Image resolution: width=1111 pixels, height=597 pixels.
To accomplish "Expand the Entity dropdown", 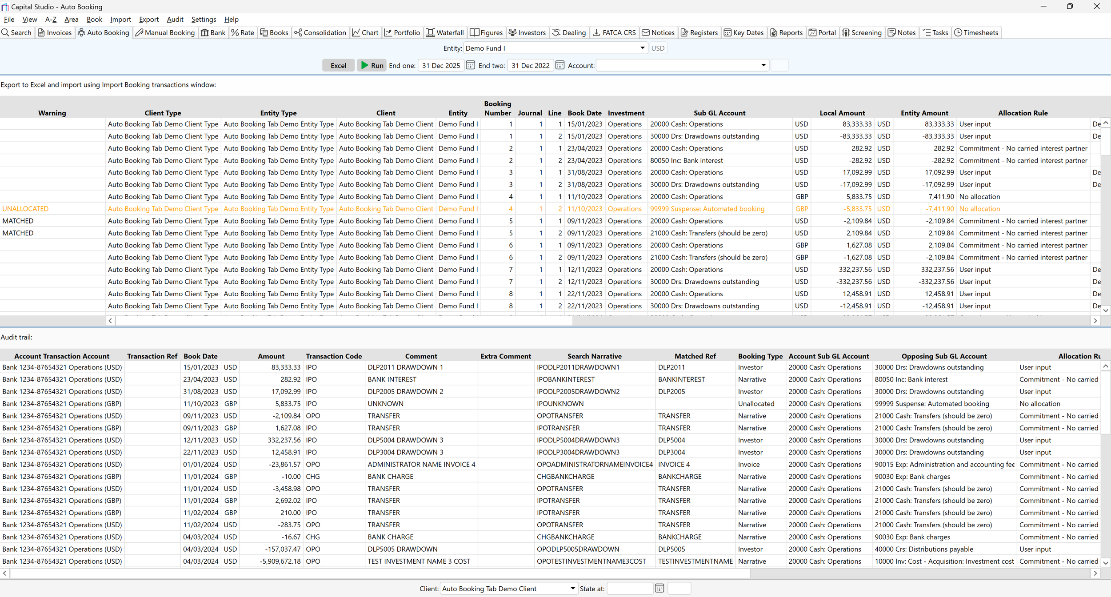I will pyautogui.click(x=642, y=48).
